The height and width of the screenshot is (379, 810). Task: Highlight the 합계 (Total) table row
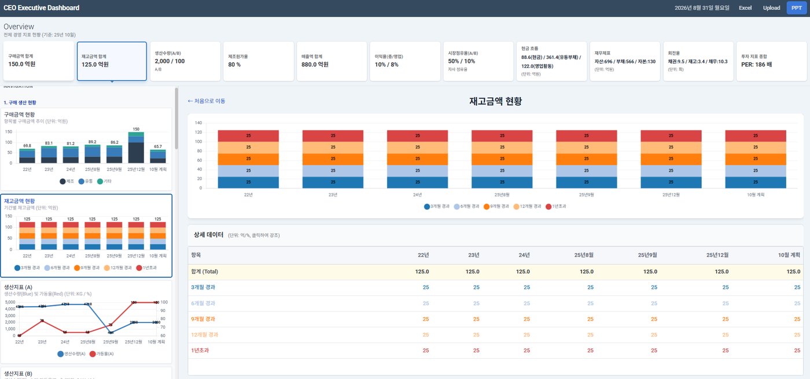pyautogui.click(x=496, y=272)
